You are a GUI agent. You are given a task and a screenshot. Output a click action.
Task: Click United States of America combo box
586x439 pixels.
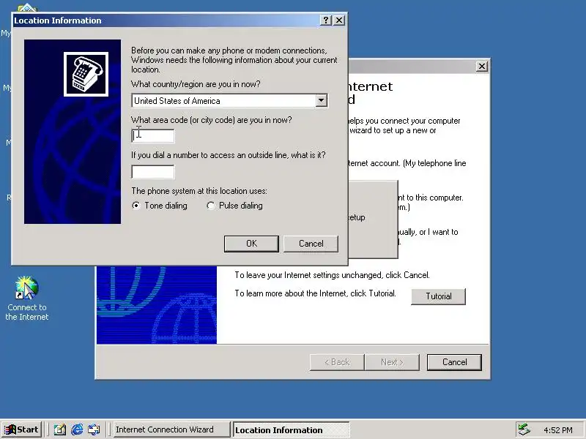(229, 101)
